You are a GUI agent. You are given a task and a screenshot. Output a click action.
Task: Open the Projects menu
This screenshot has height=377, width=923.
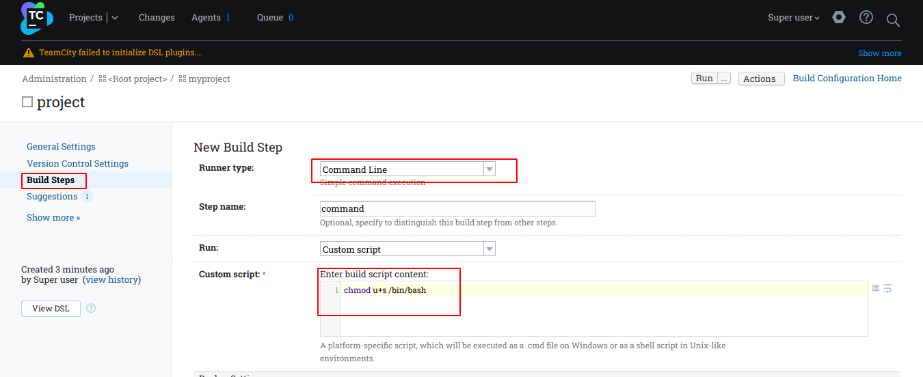[x=85, y=18]
